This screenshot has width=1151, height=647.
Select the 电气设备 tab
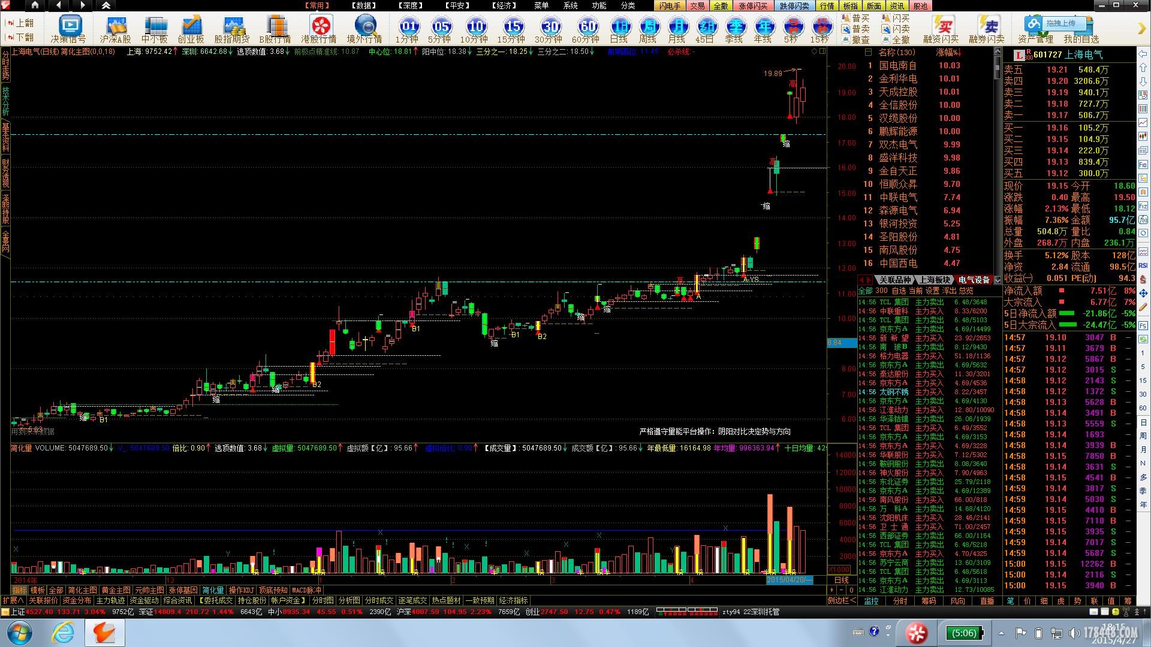974,280
